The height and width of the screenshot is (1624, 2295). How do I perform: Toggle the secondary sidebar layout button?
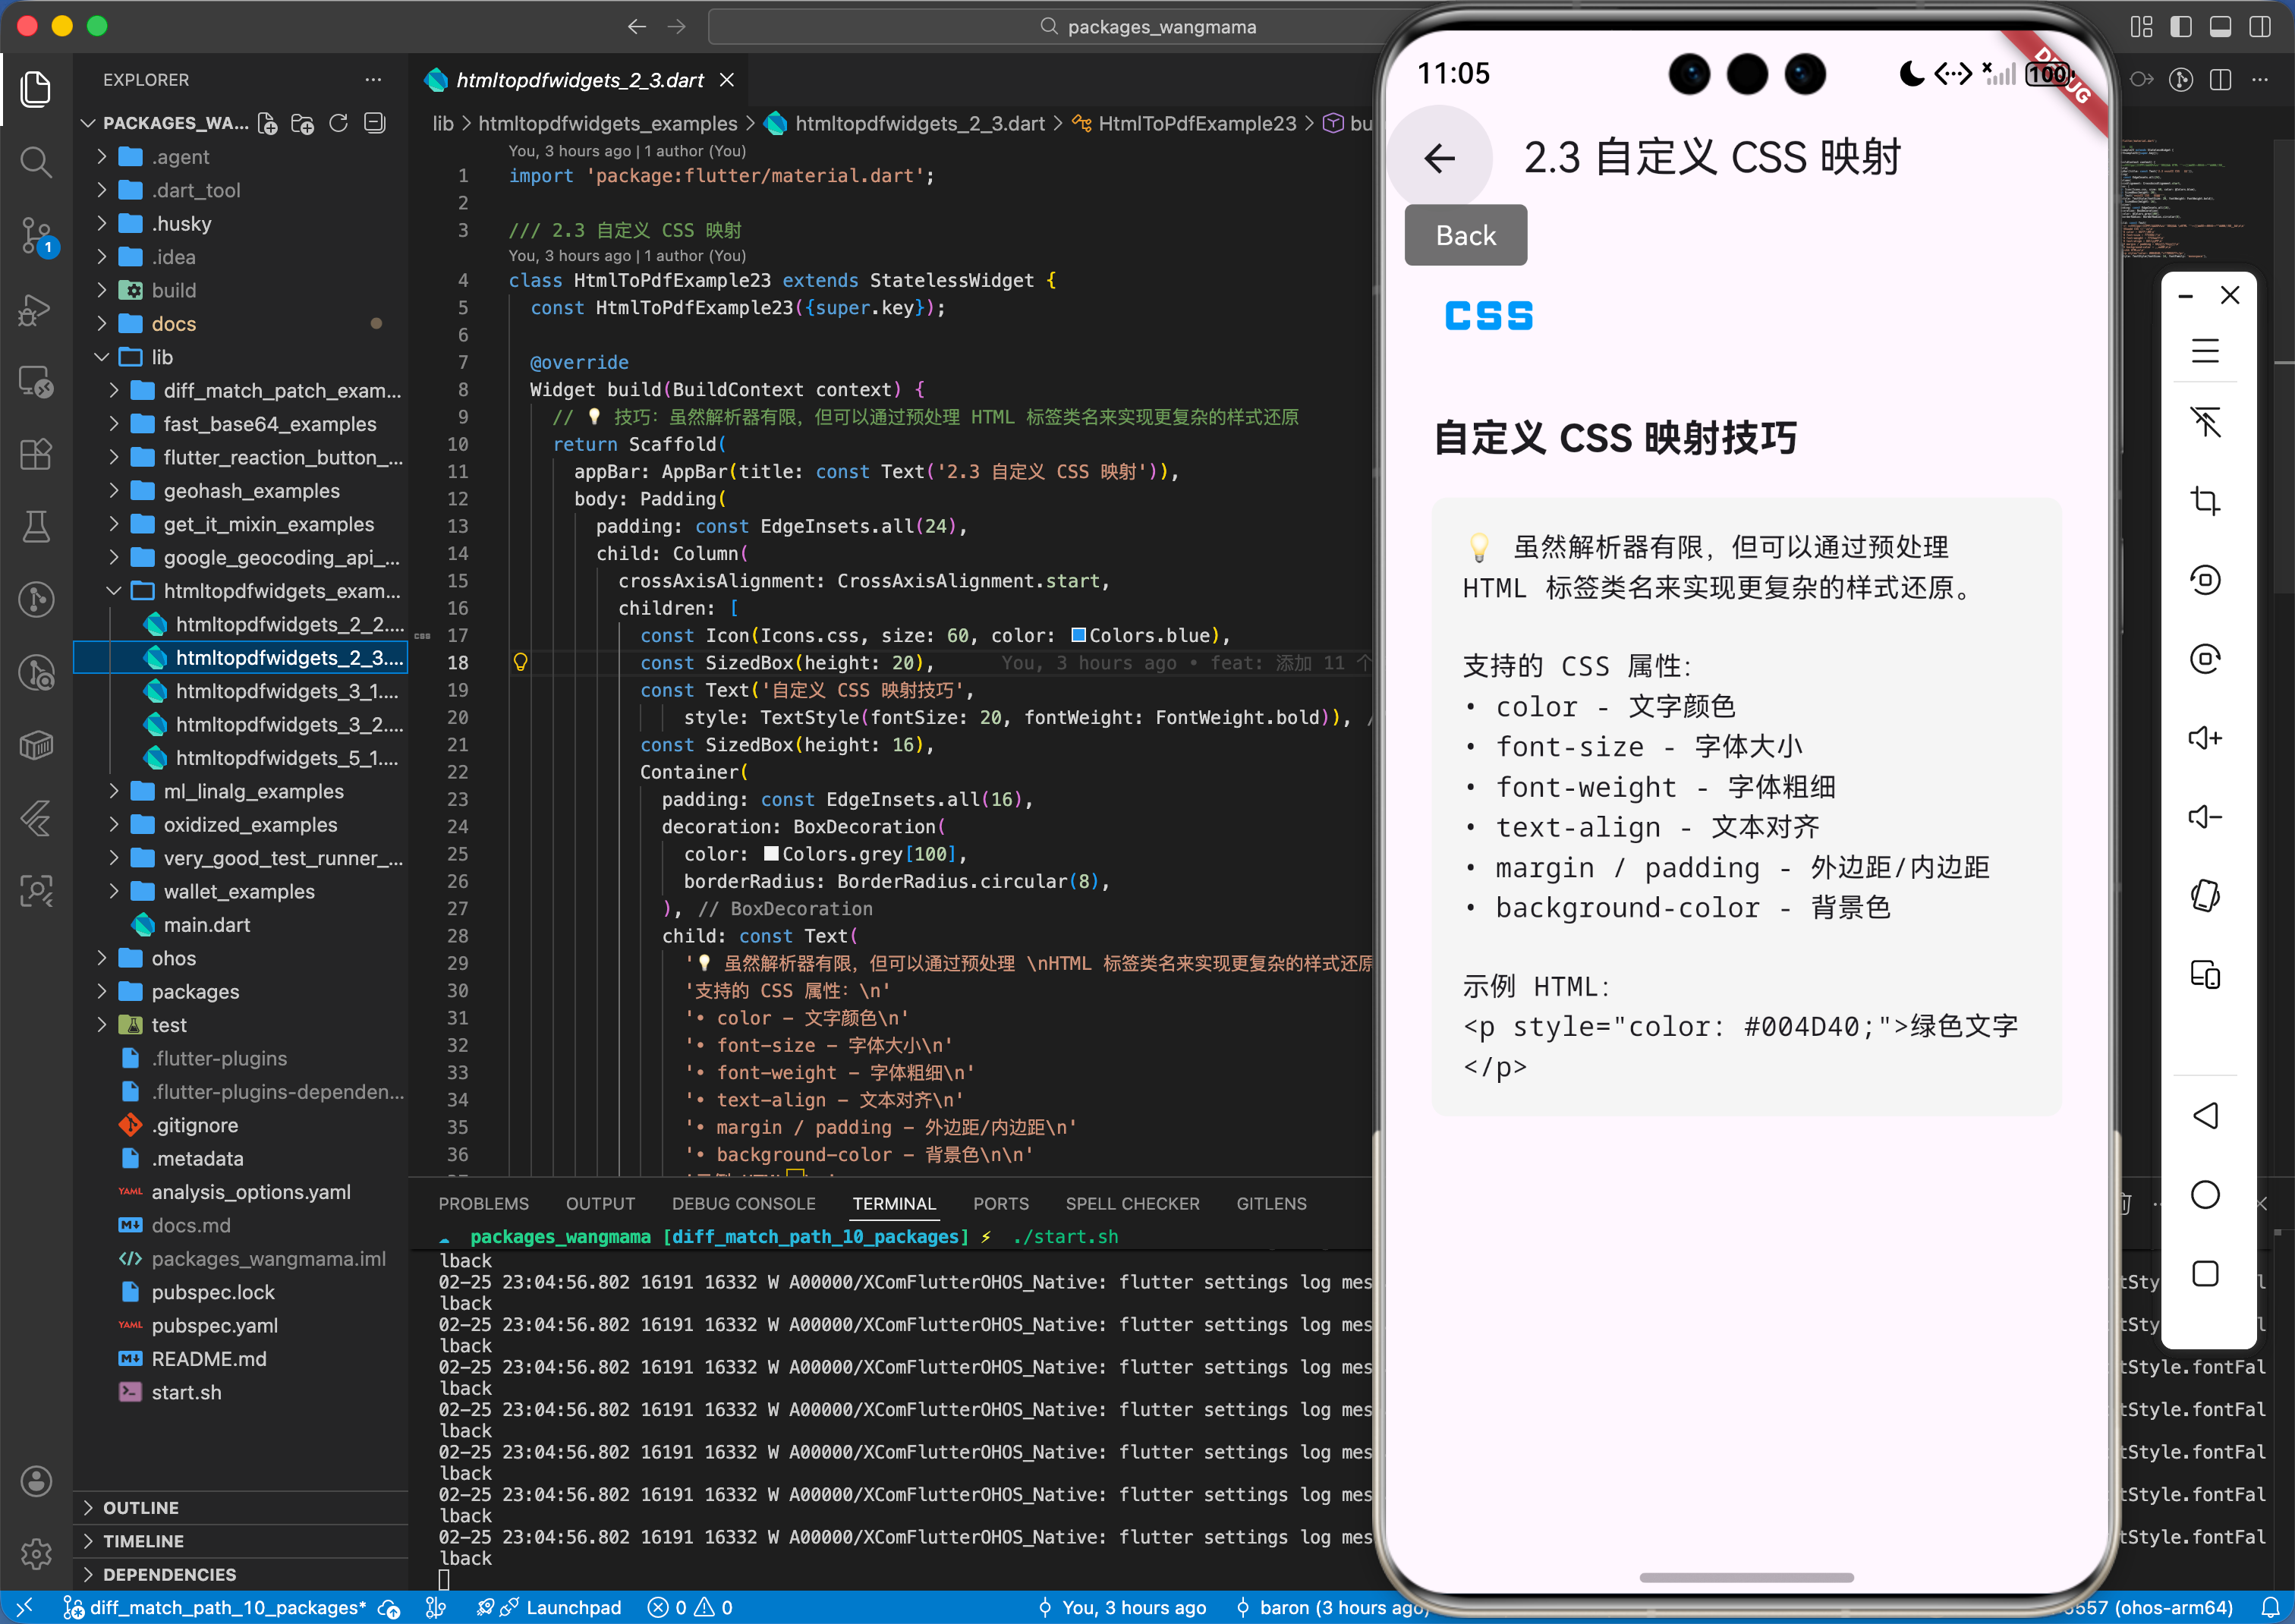[2259, 27]
